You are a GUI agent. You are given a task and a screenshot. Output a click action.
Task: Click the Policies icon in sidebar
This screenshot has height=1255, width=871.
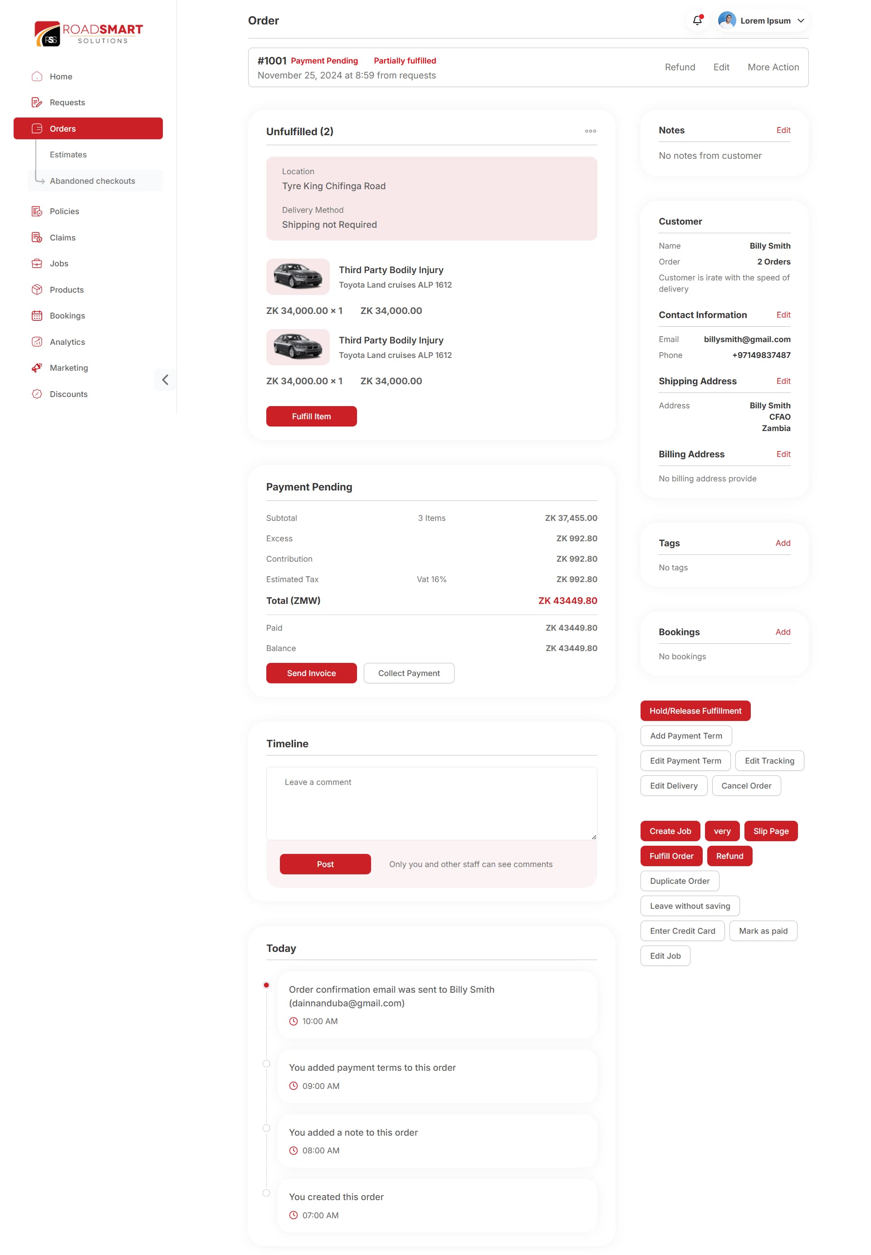click(x=37, y=211)
